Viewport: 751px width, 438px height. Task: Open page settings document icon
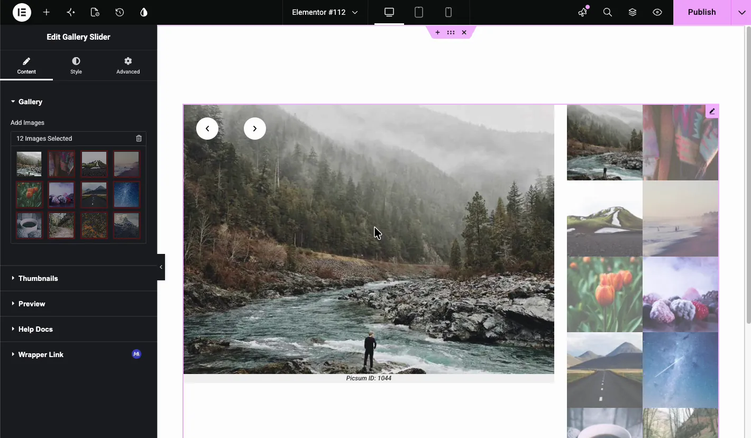95,12
